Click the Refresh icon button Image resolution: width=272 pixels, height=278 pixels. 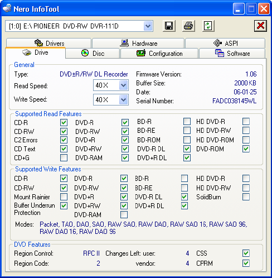coord(208,26)
